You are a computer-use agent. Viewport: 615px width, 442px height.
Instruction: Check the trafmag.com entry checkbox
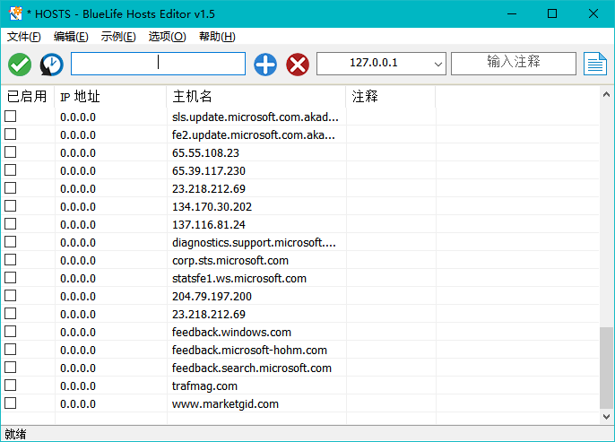11,386
